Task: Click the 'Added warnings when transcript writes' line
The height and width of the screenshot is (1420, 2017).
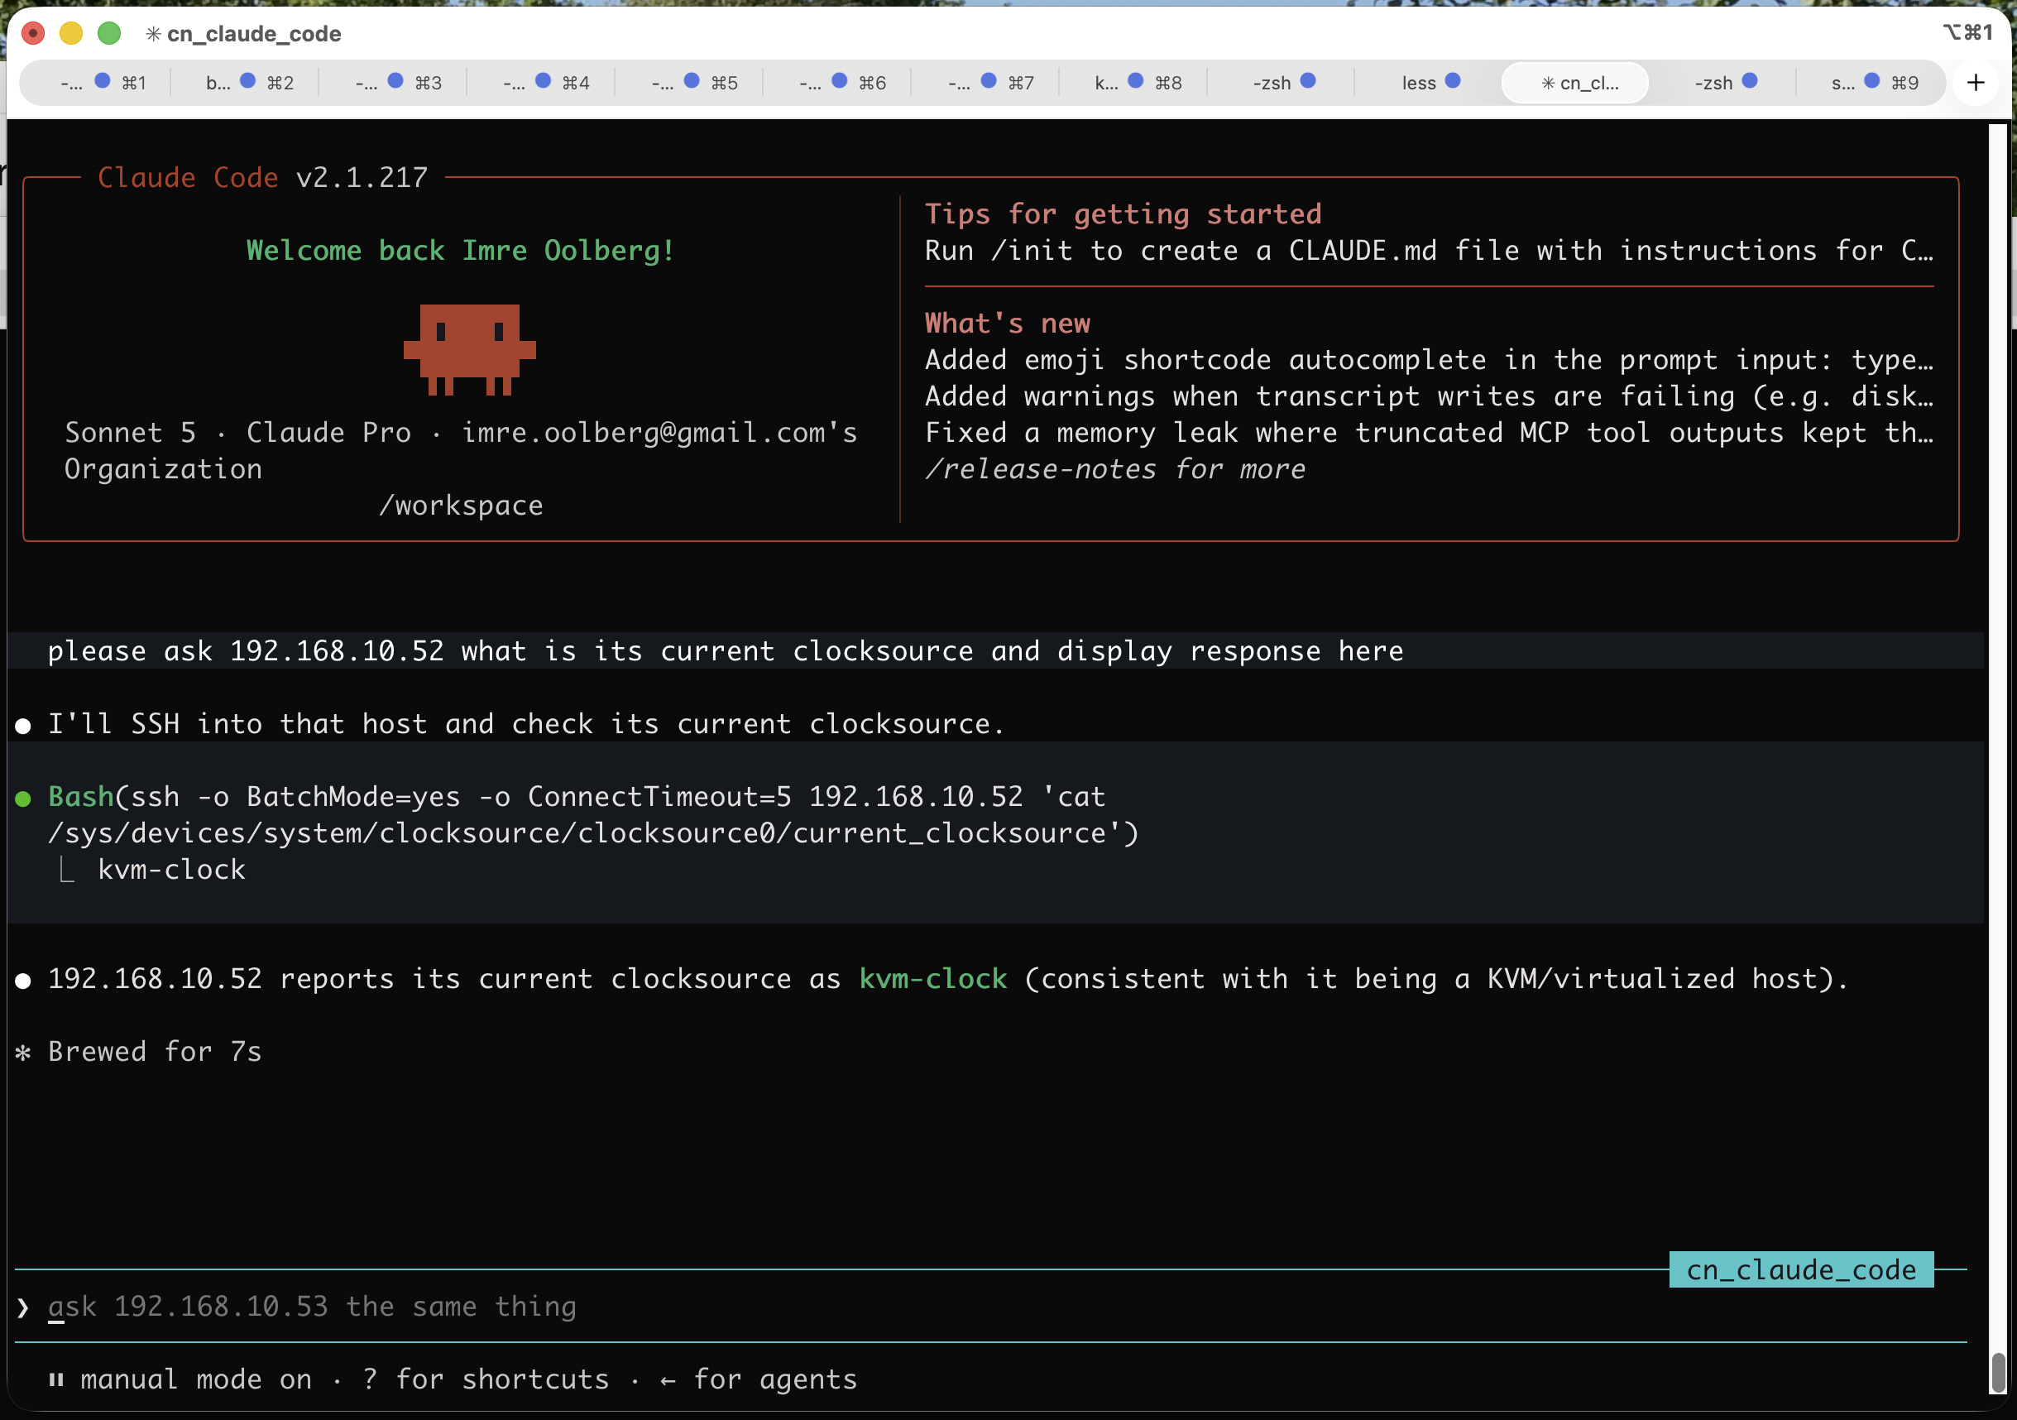Action: [x=1430, y=396]
